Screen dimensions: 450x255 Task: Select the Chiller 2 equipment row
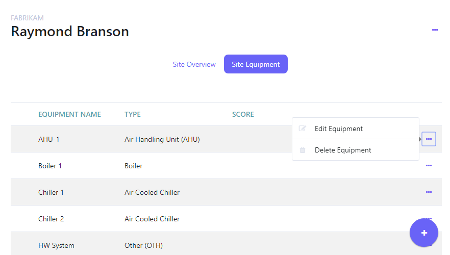coord(51,219)
